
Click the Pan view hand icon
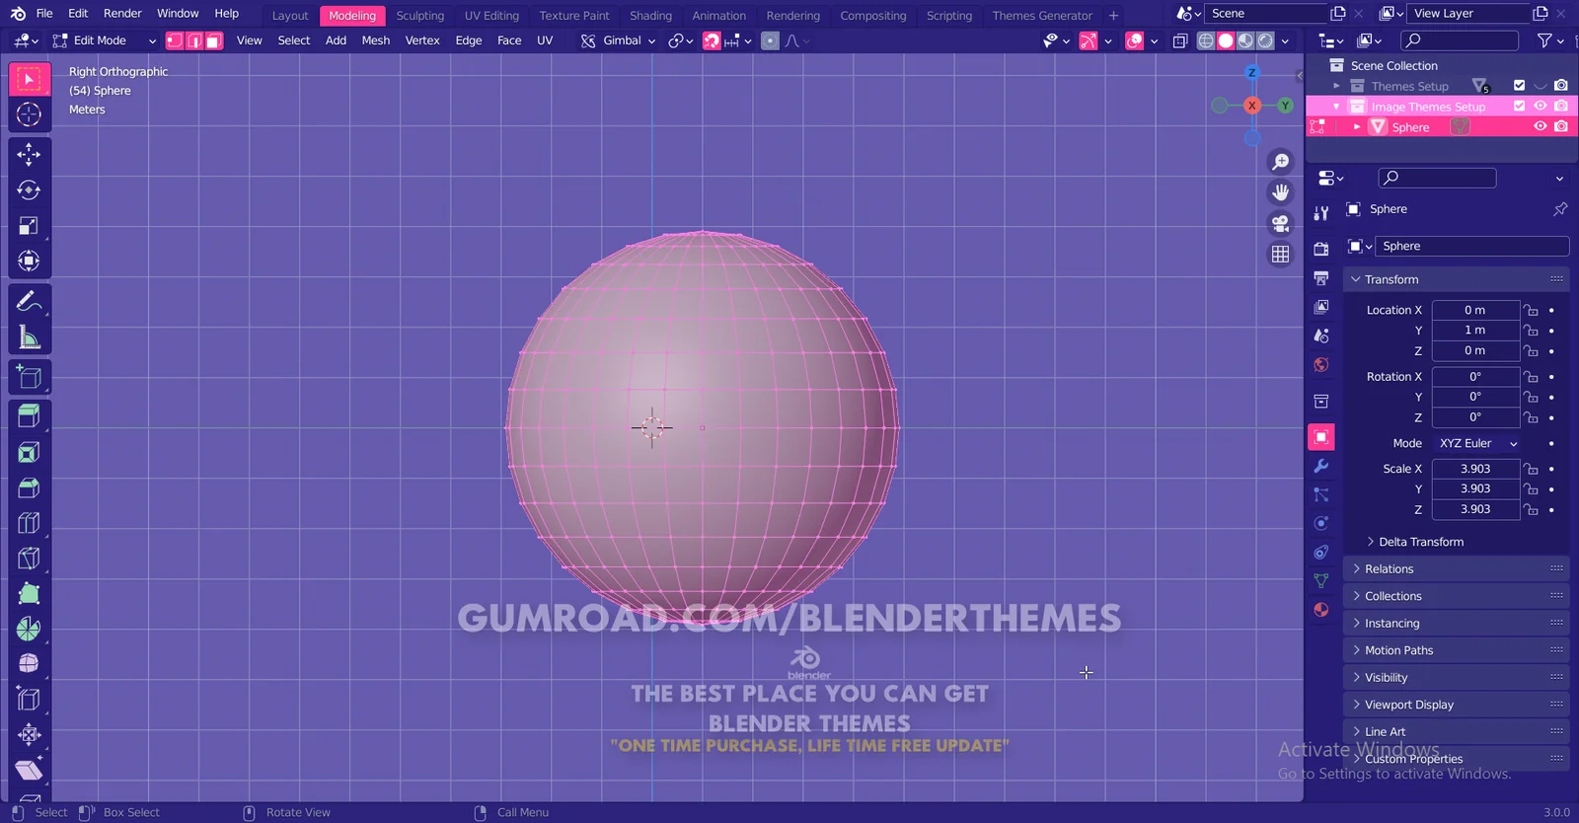(x=1280, y=192)
